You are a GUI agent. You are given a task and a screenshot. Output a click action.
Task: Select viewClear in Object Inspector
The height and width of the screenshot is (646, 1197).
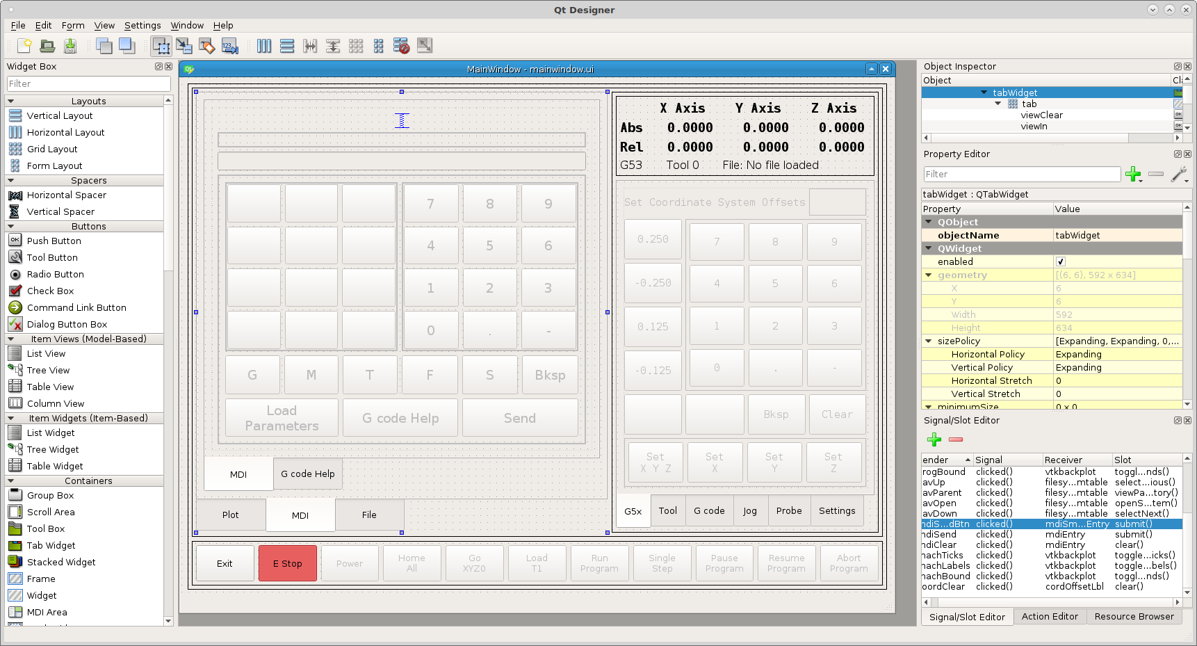pos(1041,115)
